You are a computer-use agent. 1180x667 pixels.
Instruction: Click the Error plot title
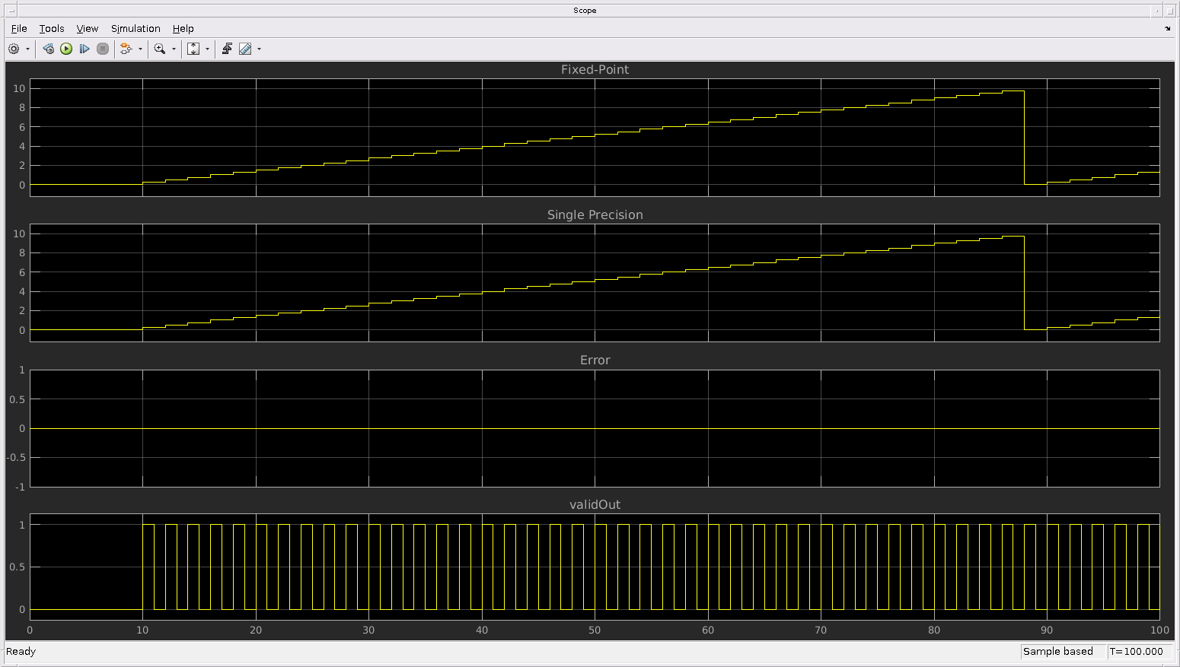tap(595, 360)
